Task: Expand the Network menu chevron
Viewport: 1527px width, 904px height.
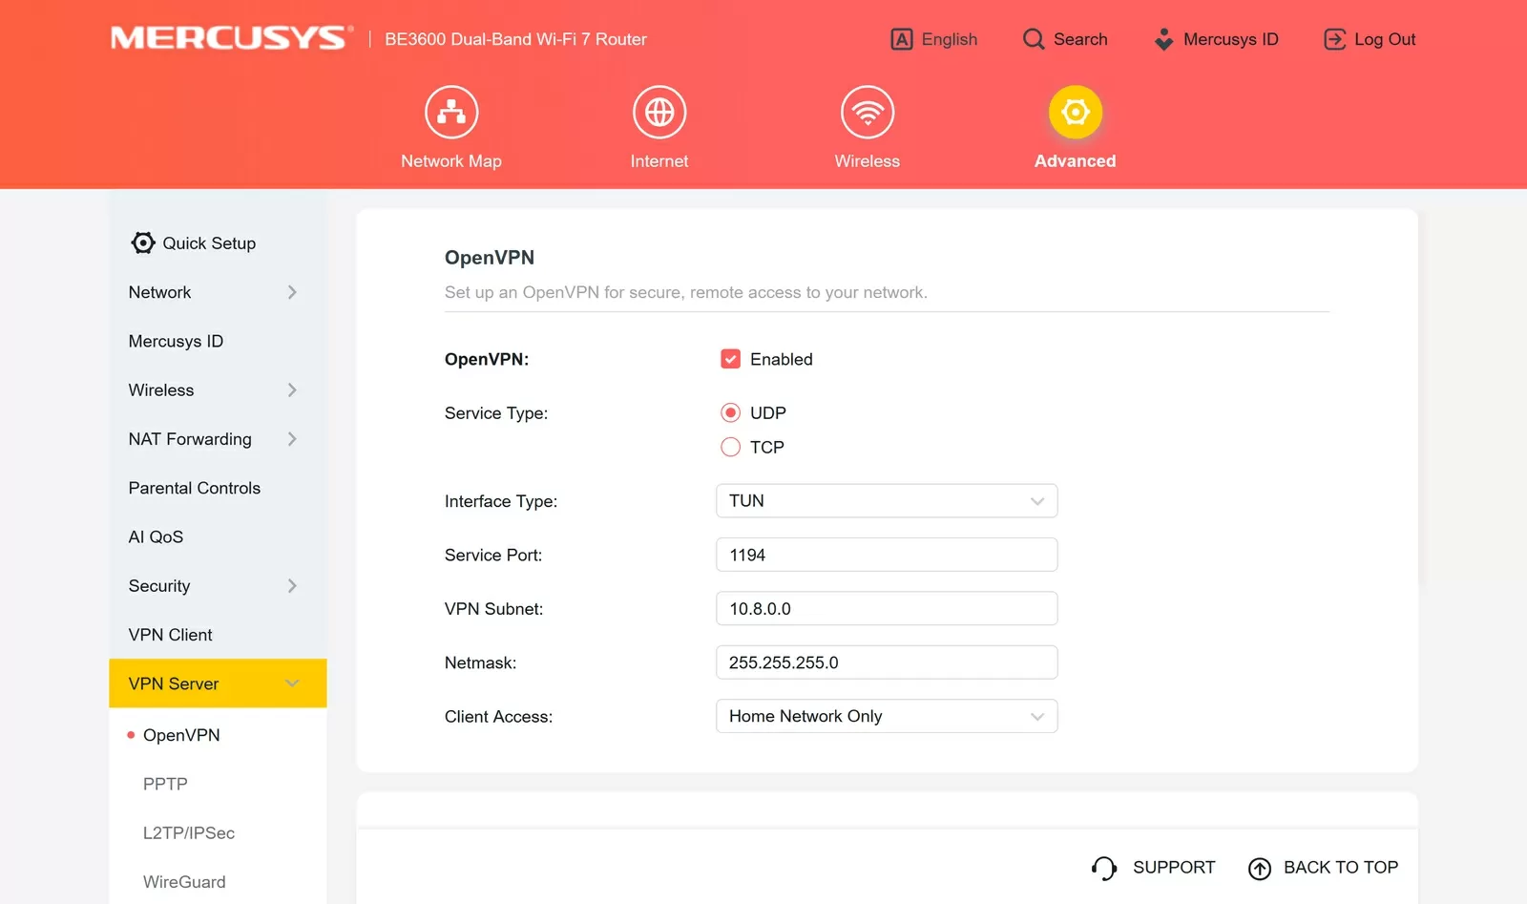Action: coord(292,292)
